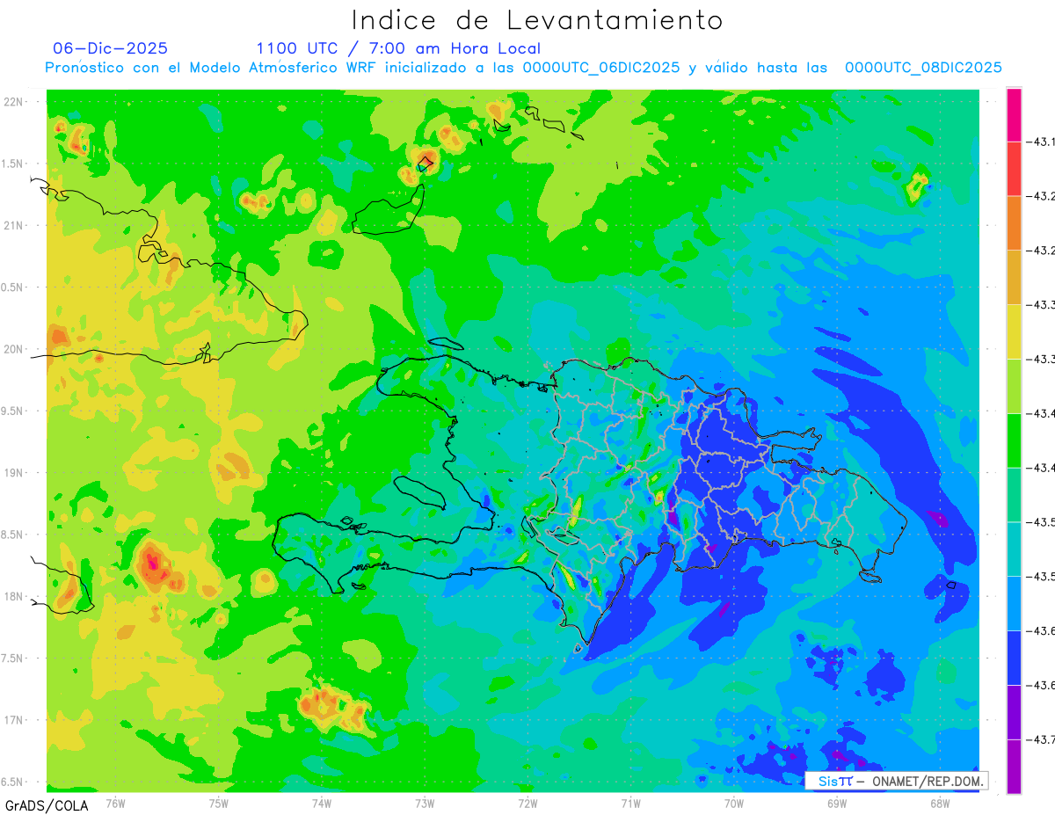
Task: Click the '17N' latitude label
Action: pos(12,719)
